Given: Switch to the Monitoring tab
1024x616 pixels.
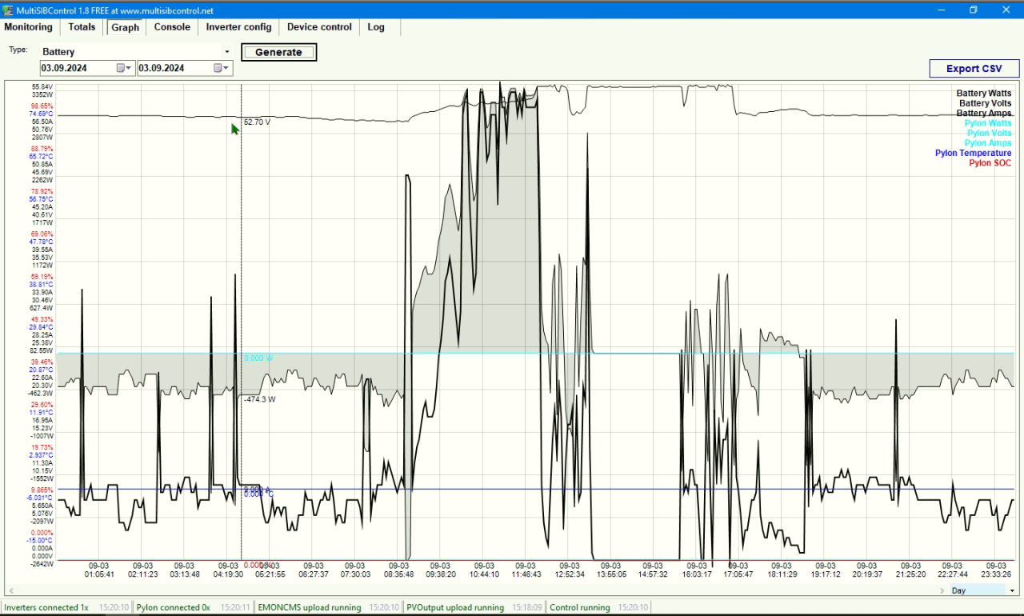Looking at the screenshot, I should (x=29, y=27).
